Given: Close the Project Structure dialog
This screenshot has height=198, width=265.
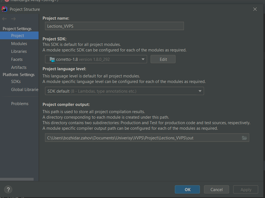Looking at the screenshot, I should (x=255, y=9).
